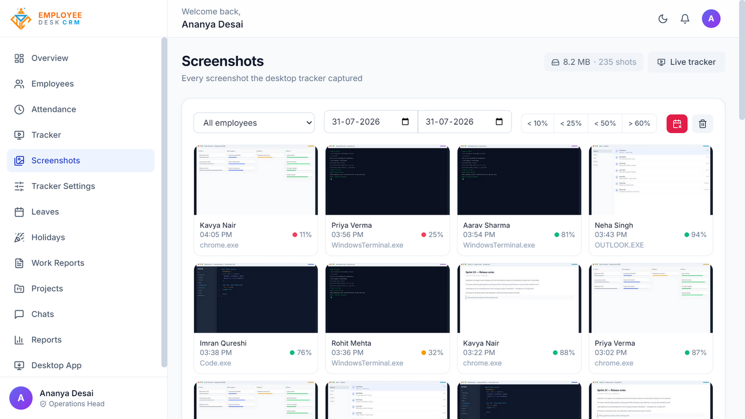Screen dimensions: 745x419
Task: Click the Imran Qureshi name label
Action: [x=223, y=343]
